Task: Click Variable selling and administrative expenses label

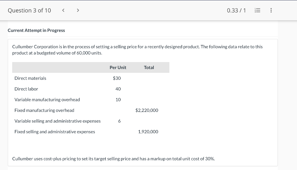Action: point(58,121)
